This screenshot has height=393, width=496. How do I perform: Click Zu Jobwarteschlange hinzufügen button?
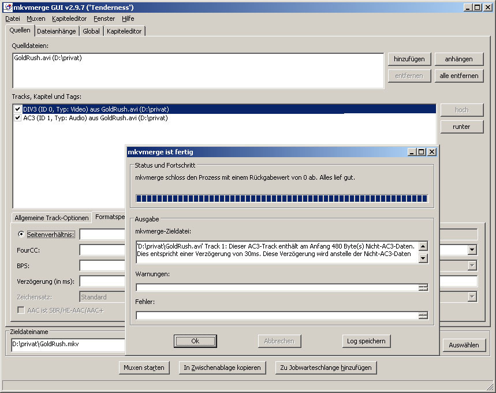[x=326, y=368]
